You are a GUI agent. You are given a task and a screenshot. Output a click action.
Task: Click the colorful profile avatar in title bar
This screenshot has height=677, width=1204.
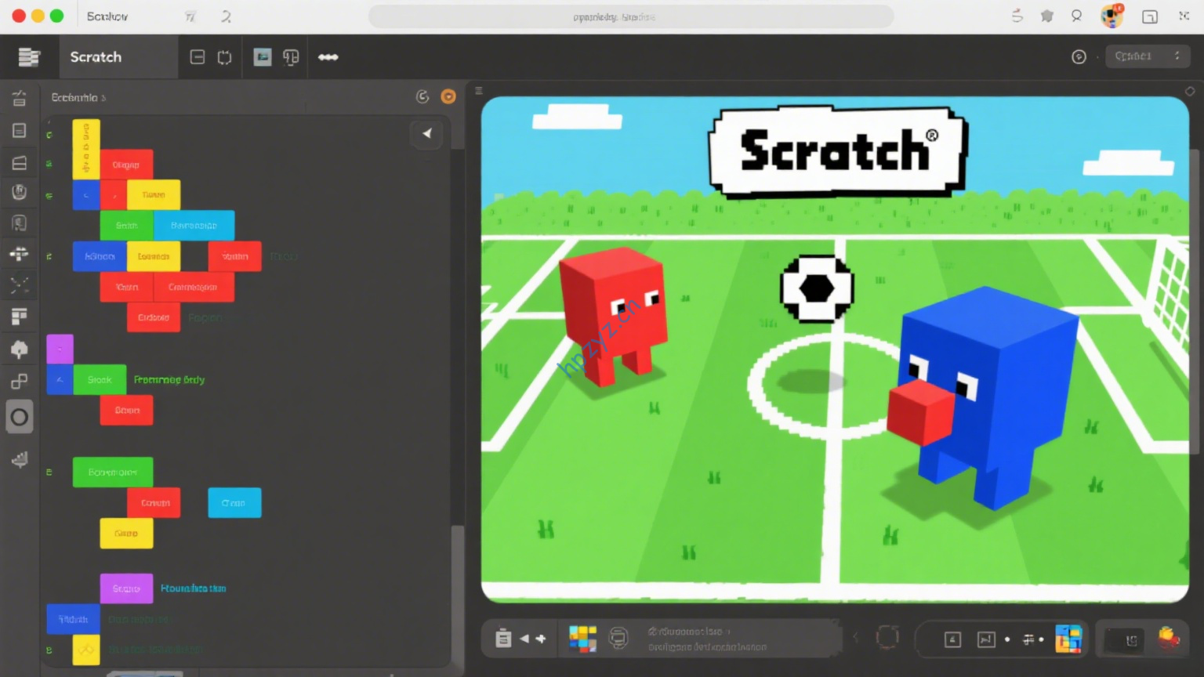coord(1112,16)
